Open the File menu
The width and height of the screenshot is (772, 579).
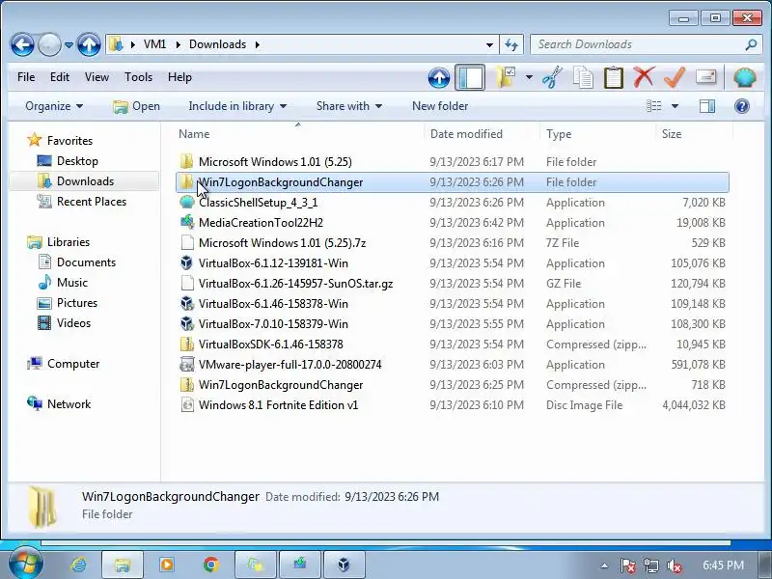(26, 77)
